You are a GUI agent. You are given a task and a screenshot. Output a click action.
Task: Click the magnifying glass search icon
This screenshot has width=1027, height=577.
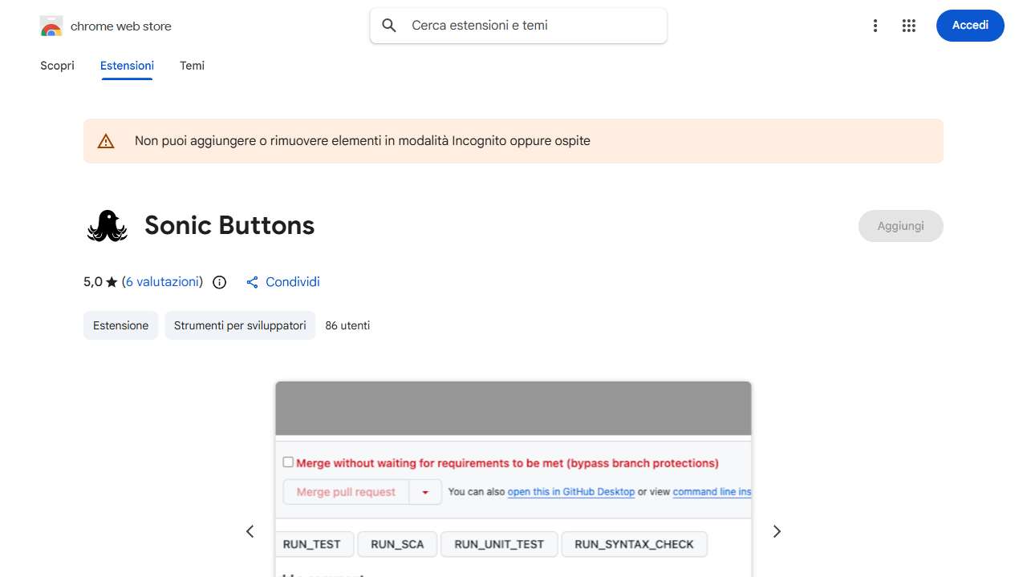(x=388, y=25)
